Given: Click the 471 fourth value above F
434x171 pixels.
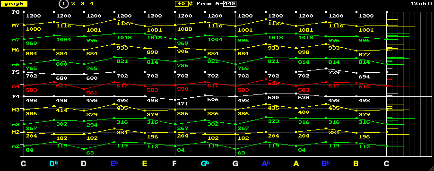Looking at the screenshot, I should (x=182, y=104).
